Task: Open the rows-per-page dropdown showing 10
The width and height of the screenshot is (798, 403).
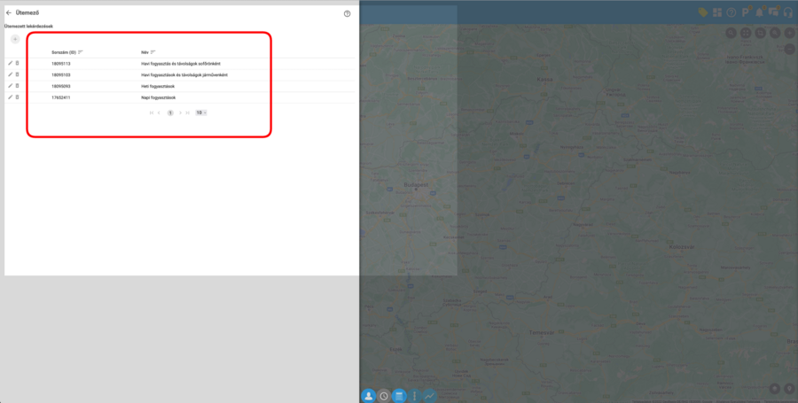Action: tap(201, 112)
